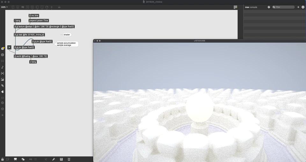Select the jit.world @floating object
Viewport: 306px width, 162px height.
tap(31, 56)
